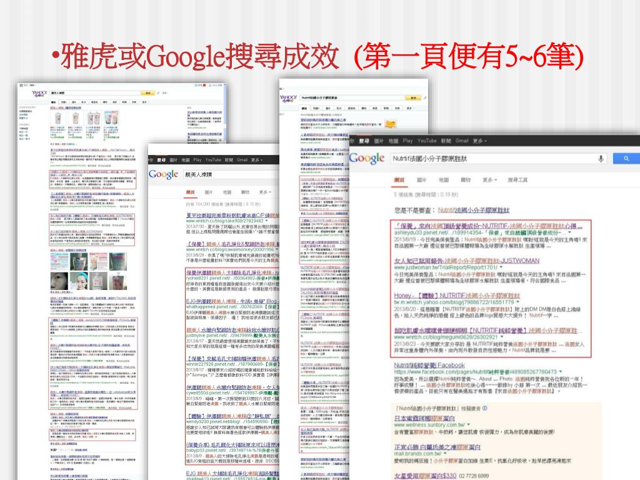This screenshot has width=640, height=480.
Task: Expand 更多 tab dropdown under 靚美人凍膜 search box
Action: tap(265, 192)
